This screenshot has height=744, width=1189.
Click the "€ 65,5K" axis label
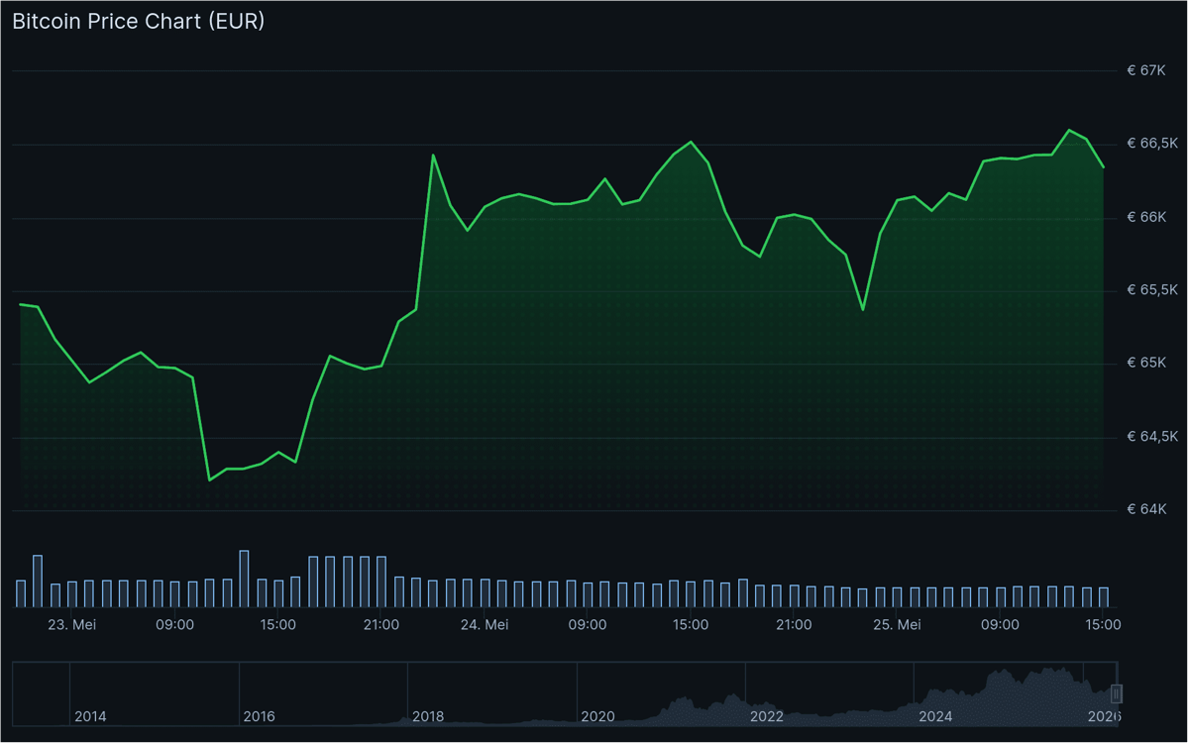point(1152,291)
